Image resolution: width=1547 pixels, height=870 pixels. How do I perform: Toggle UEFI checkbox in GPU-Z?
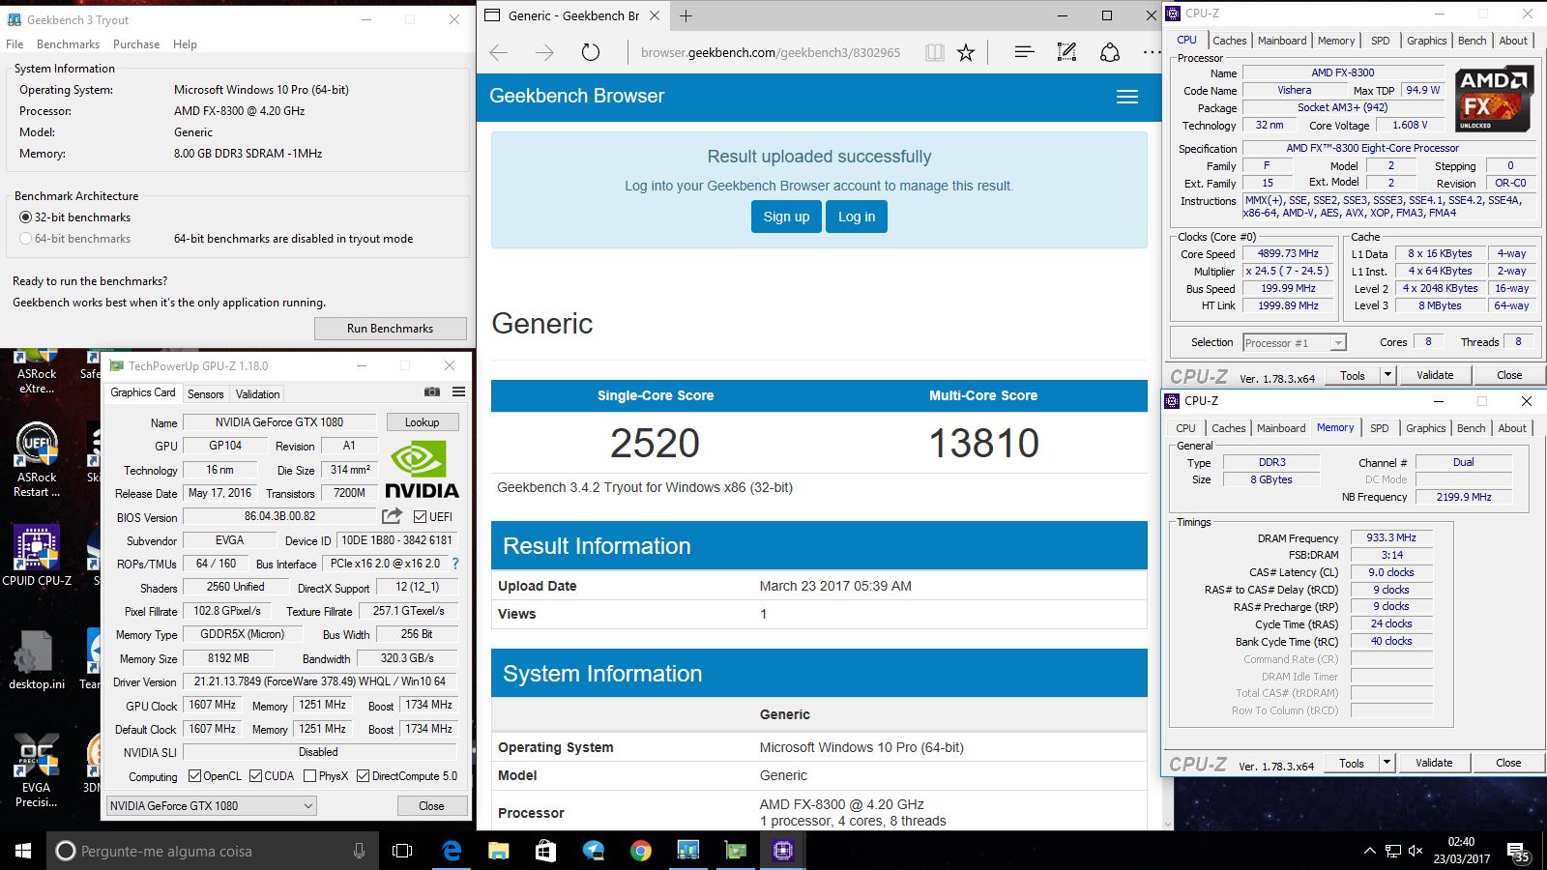420,517
